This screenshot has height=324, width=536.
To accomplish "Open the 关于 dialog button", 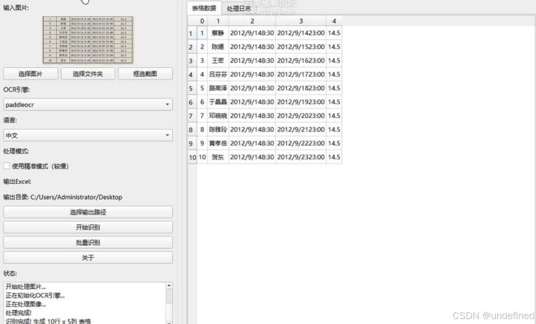I will tap(88, 258).
